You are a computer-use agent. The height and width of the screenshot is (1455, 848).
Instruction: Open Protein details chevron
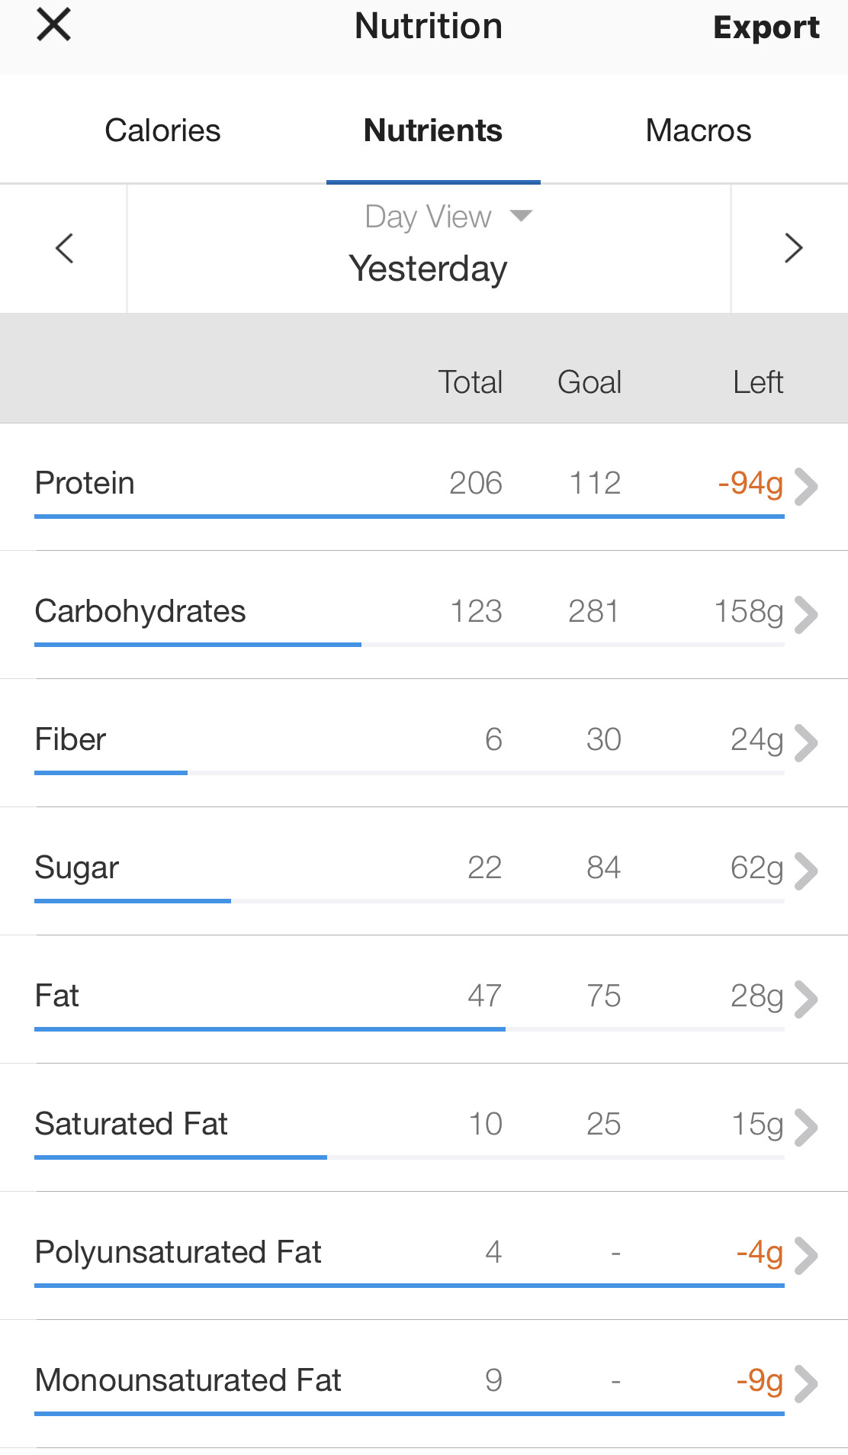[x=805, y=486]
